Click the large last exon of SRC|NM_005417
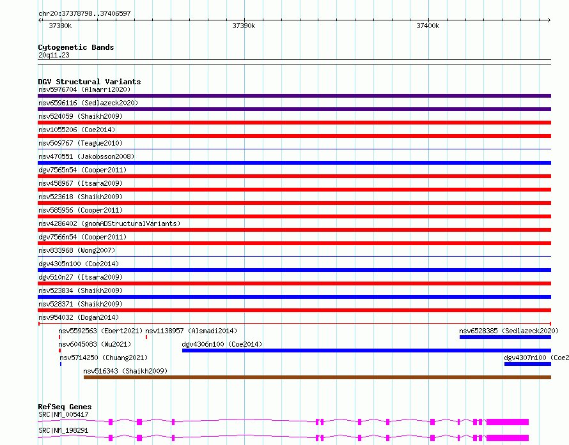Screen dimensions: 569x445 pyautogui.click(x=508, y=422)
